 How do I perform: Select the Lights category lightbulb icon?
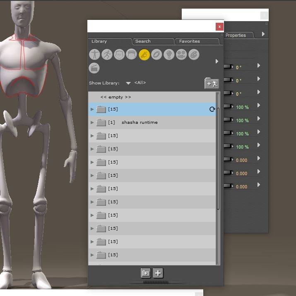coord(169,54)
